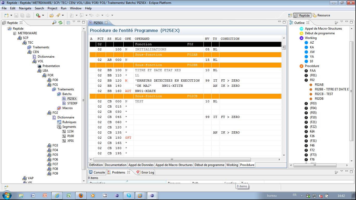Image resolution: width=356 pixels, height=200 pixels.
Task: Close the PI25EX editor tab
Action: (106, 23)
